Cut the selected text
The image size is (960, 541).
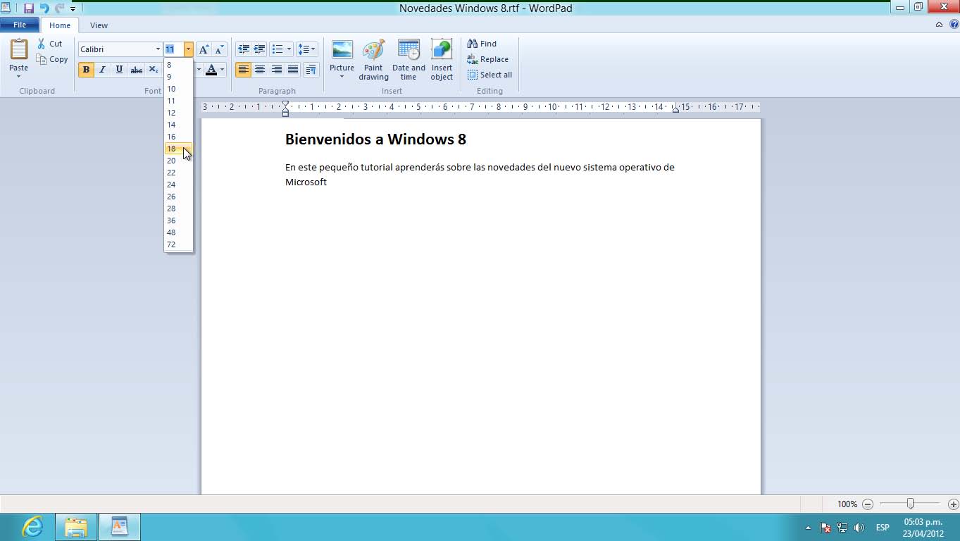coord(50,44)
